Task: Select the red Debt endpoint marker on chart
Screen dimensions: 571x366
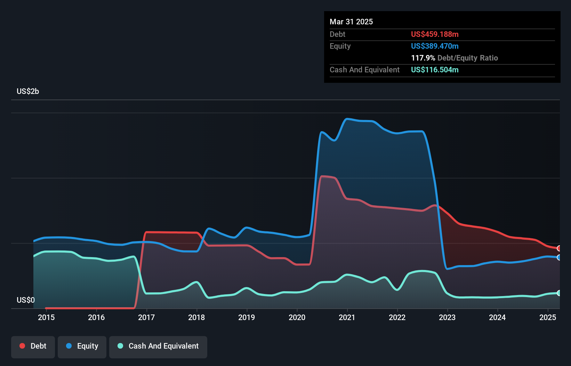Action: (x=559, y=248)
